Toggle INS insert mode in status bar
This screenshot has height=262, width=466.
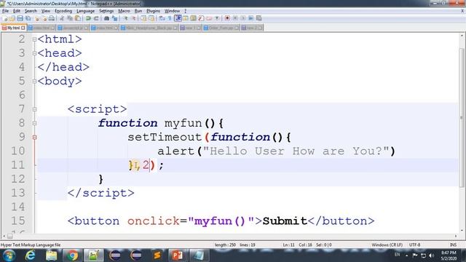pyautogui.click(x=453, y=245)
